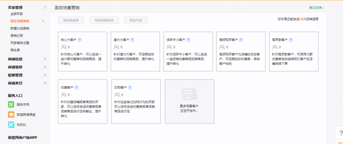This screenshot has height=144, width=343.
Task: Select the 核心大客户 card
Action: (x=83, y=52)
